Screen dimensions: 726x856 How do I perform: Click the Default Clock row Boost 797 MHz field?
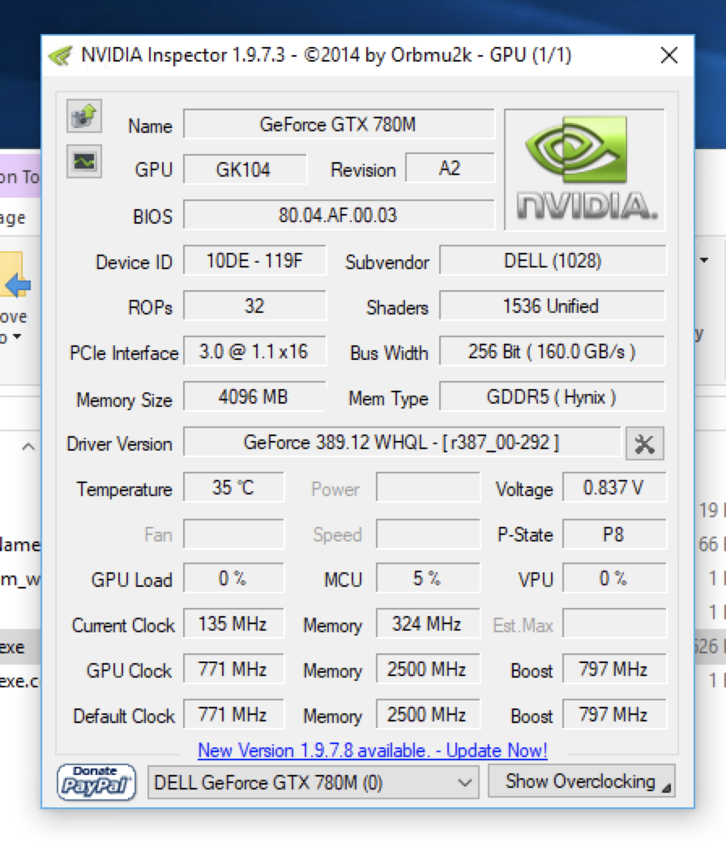[614, 714]
